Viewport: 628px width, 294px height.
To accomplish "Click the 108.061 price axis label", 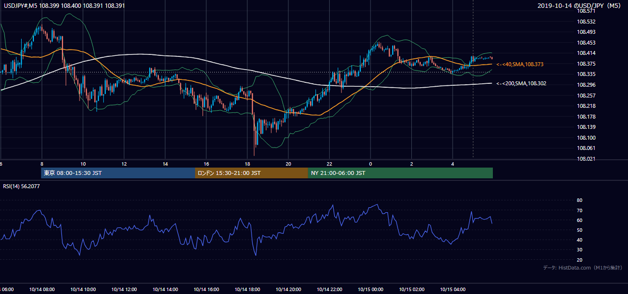I will coord(587,148).
